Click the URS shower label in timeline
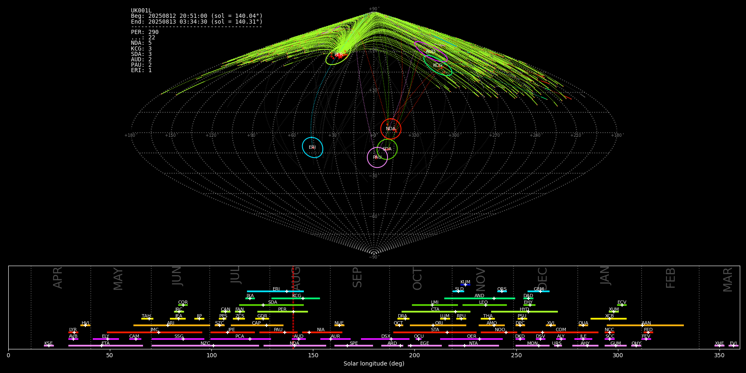Image resolution: width=746 pixels, height=373 pixels. [x=557, y=344]
